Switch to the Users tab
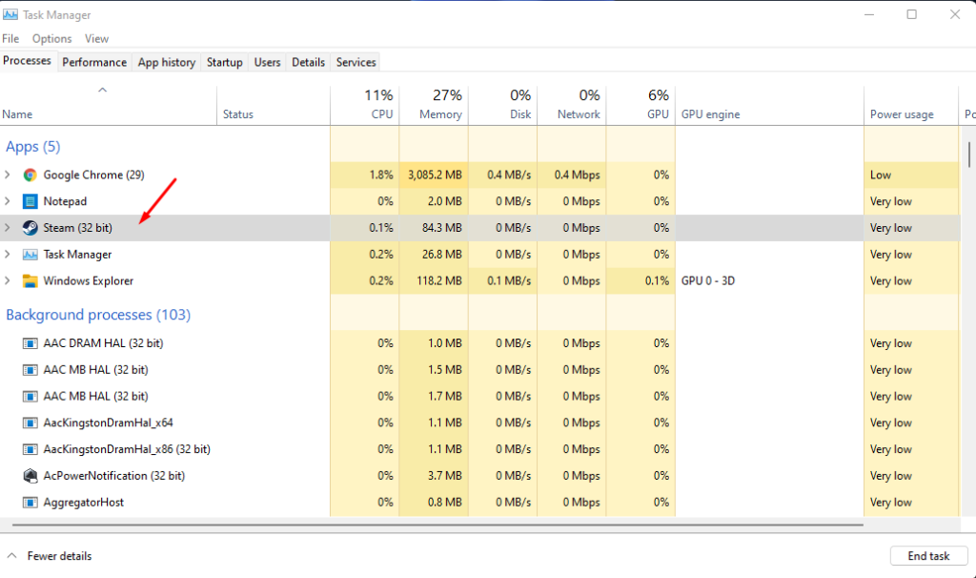Screen dimensions: 976x578 click(268, 62)
